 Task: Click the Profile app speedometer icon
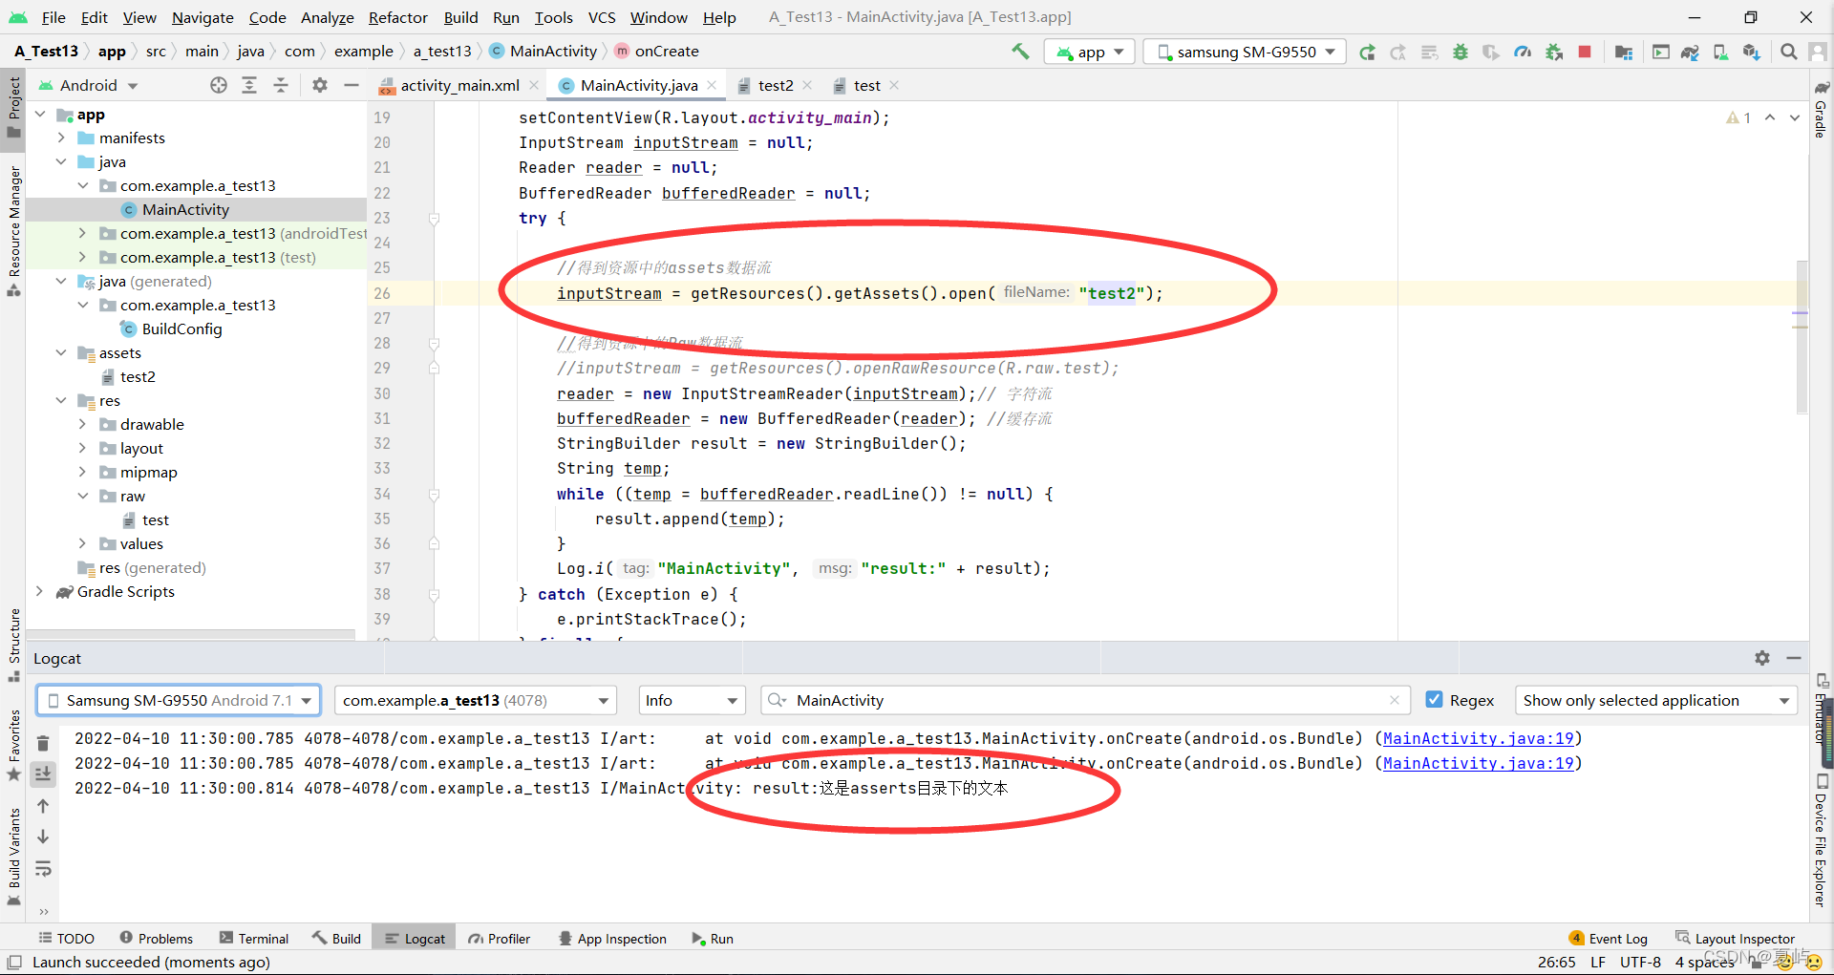pyautogui.click(x=1523, y=52)
